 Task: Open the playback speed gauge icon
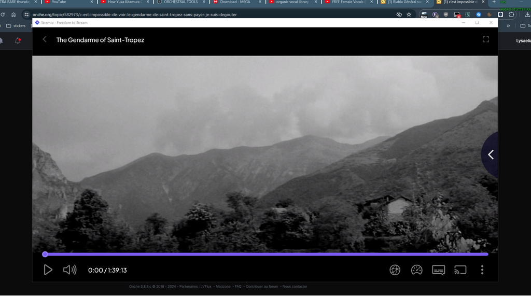click(416, 270)
